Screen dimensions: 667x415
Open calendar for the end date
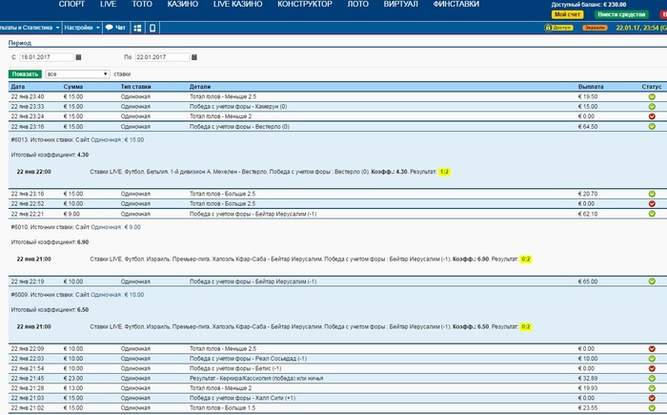click(194, 57)
